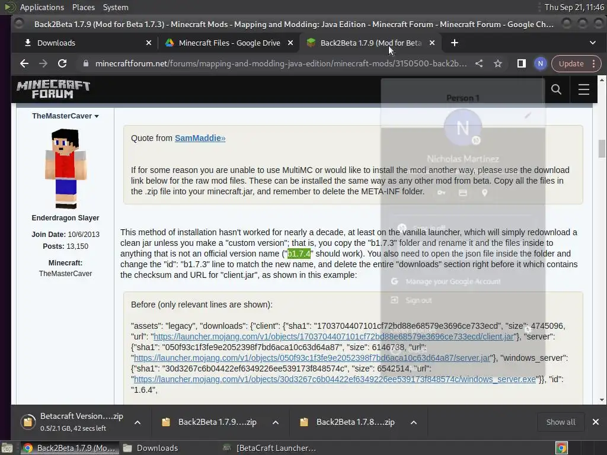Click Chrome icon in system tray

pyautogui.click(x=561, y=448)
